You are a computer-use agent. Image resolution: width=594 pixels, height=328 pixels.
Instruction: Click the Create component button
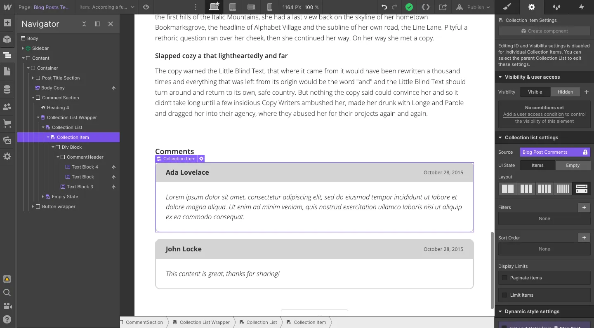544,31
